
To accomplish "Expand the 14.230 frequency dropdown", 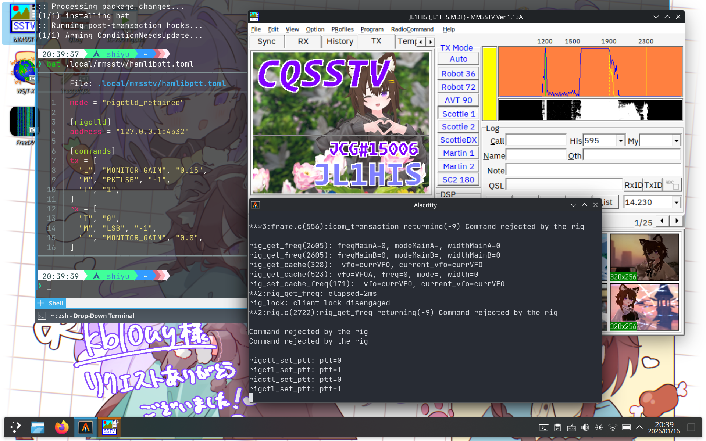I will pyautogui.click(x=676, y=202).
